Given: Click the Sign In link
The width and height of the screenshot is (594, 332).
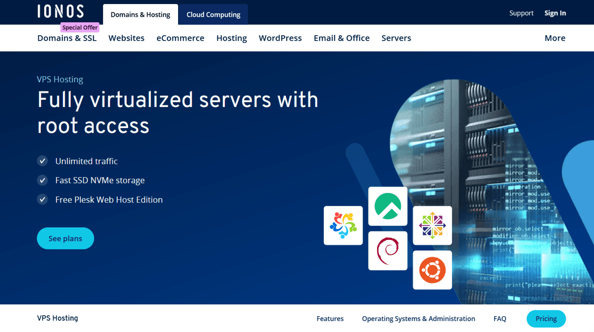Looking at the screenshot, I should pos(555,13).
